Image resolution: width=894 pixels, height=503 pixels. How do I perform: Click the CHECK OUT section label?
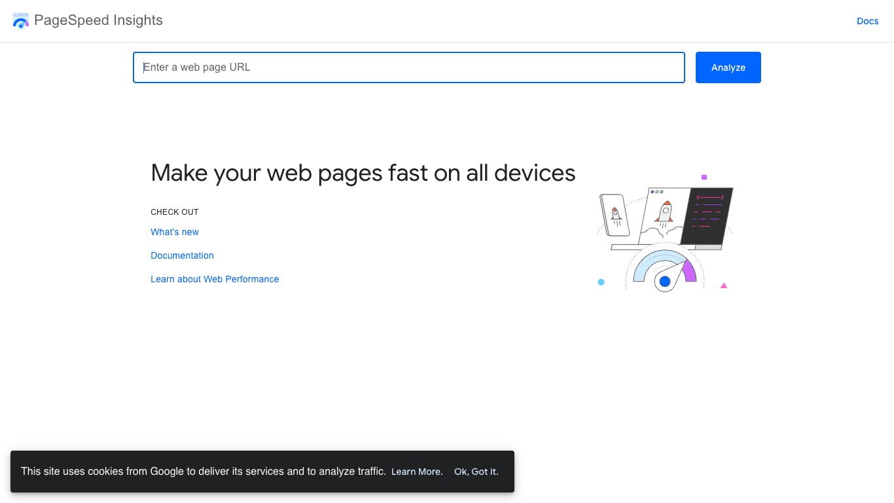tap(174, 212)
